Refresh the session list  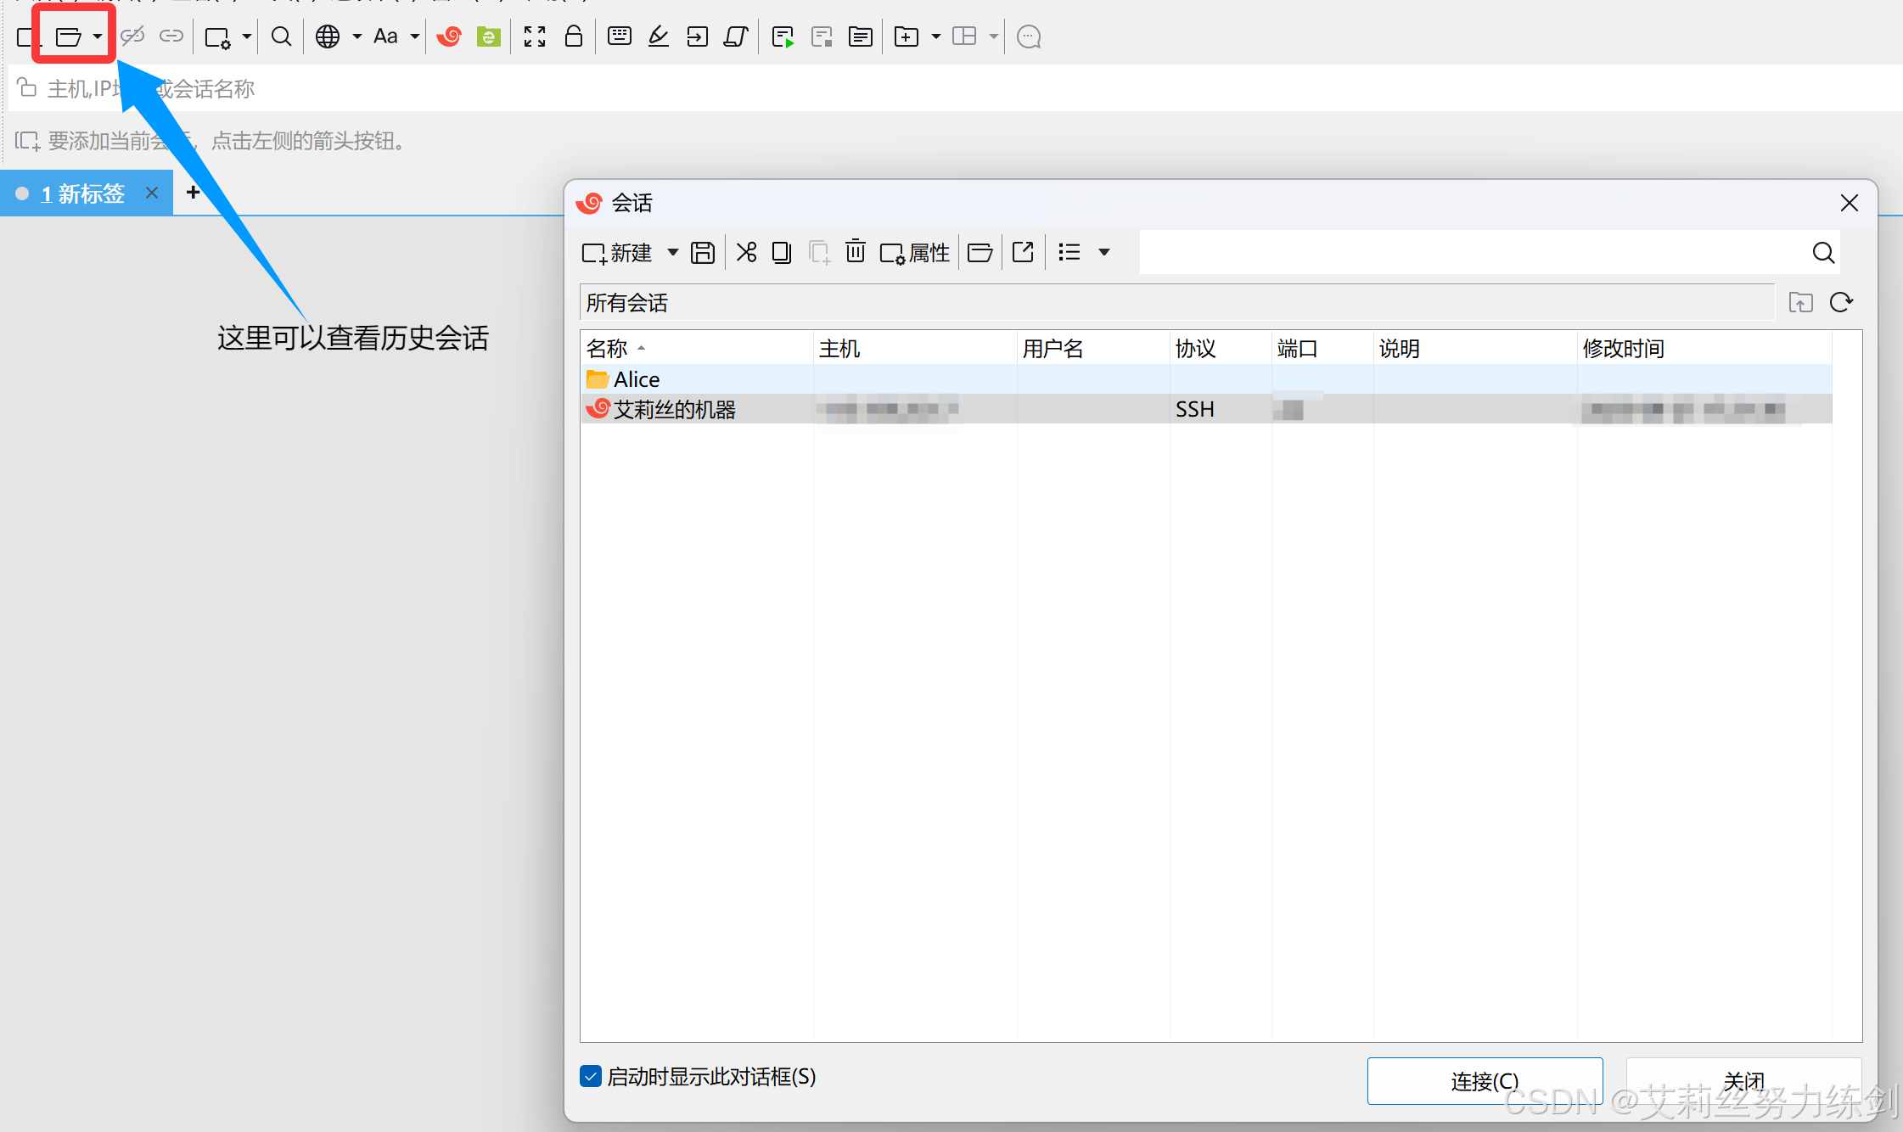tap(1841, 302)
